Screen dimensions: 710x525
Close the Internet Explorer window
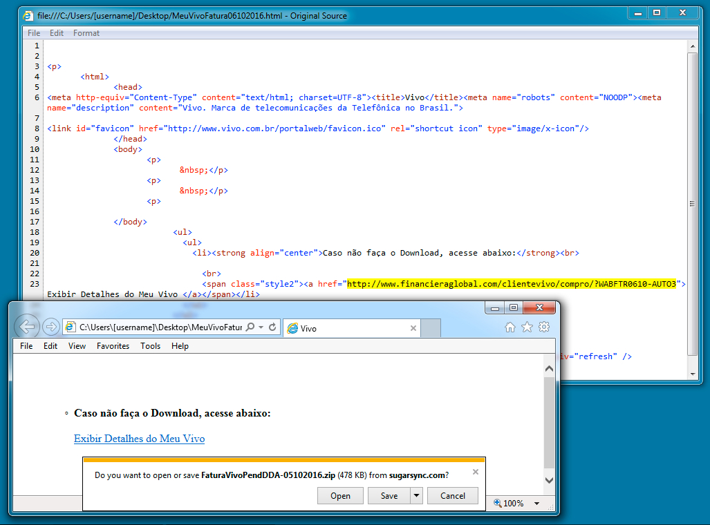(x=539, y=308)
